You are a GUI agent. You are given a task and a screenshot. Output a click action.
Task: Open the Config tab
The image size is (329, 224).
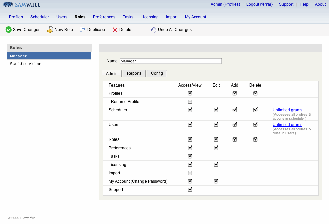point(157,73)
